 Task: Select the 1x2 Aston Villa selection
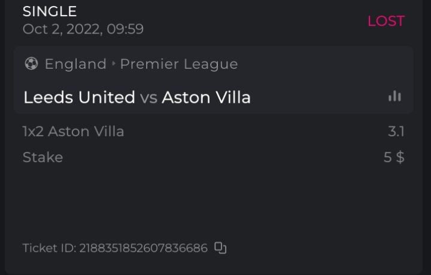coord(73,132)
